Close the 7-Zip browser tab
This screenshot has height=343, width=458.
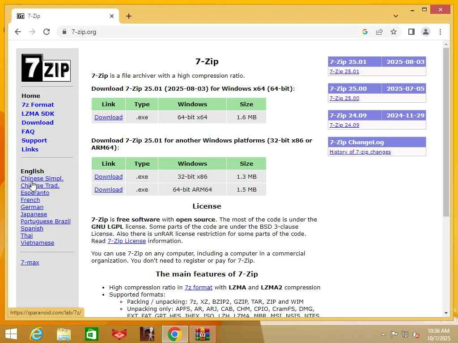(111, 16)
